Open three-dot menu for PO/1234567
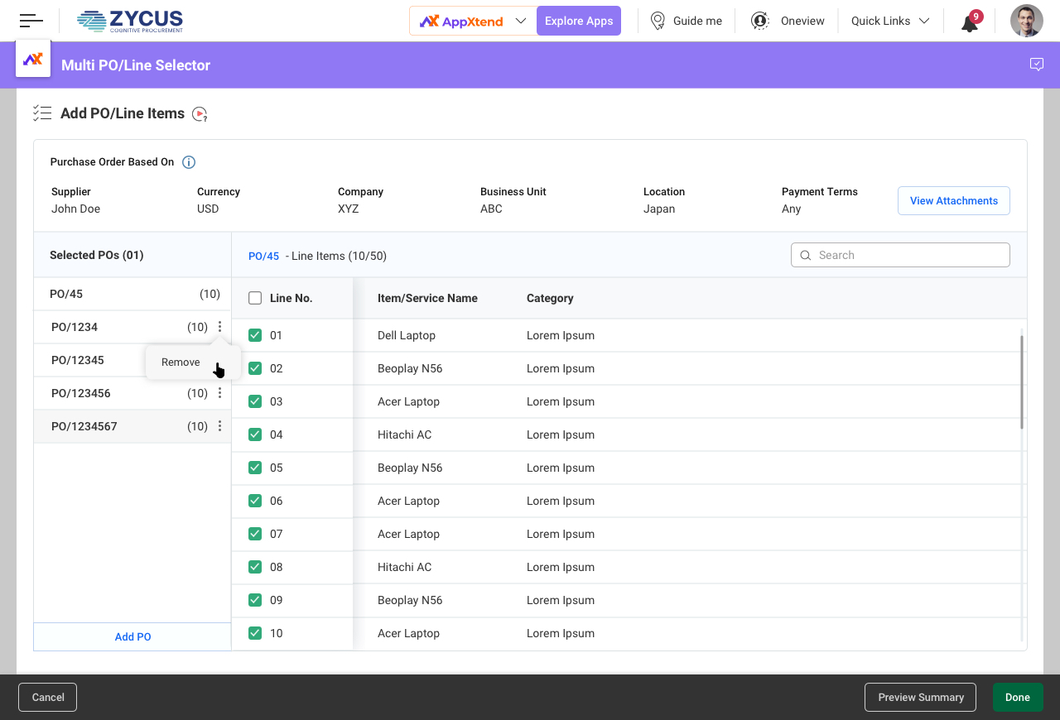1060x720 pixels. point(219,426)
